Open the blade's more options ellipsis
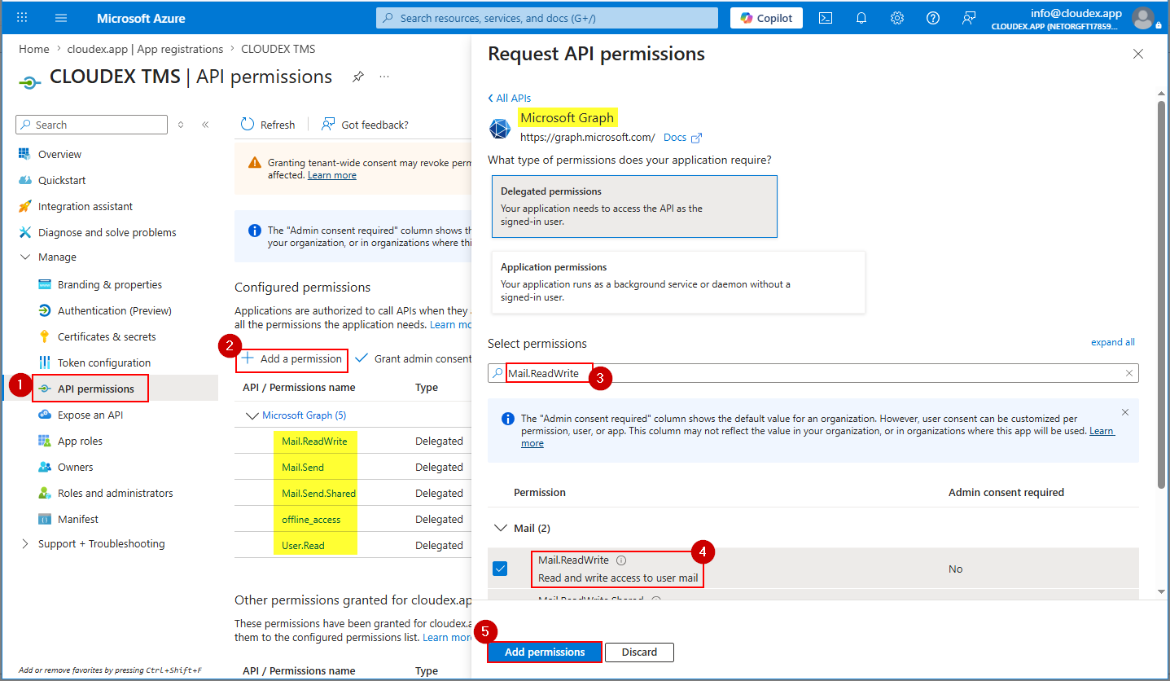This screenshot has height=681, width=1170. click(x=384, y=77)
